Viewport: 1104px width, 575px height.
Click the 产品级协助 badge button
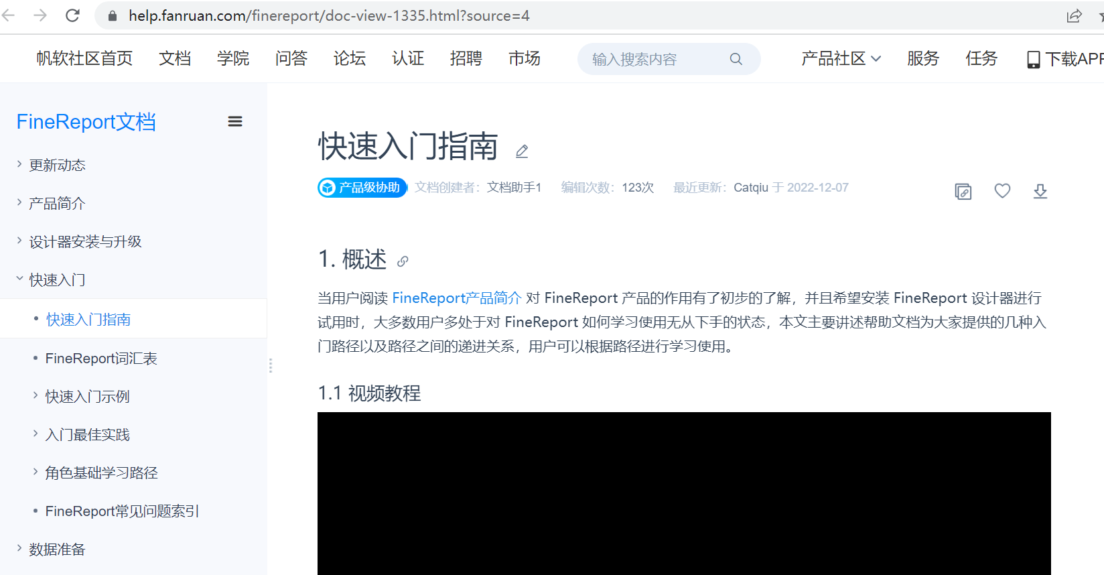pos(362,188)
